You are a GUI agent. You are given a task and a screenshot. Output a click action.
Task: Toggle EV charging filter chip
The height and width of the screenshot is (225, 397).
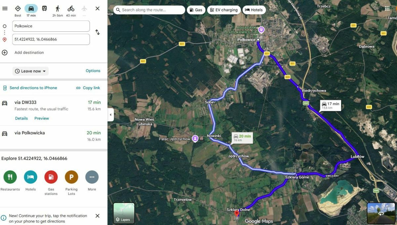[224, 10]
